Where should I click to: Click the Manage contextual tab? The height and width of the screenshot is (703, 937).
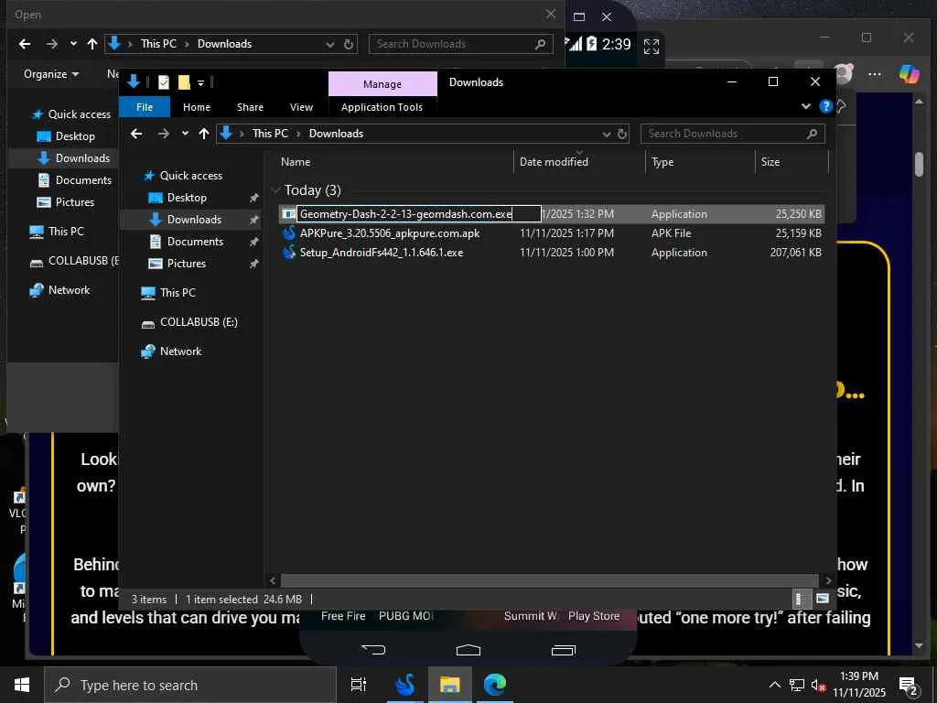382,84
